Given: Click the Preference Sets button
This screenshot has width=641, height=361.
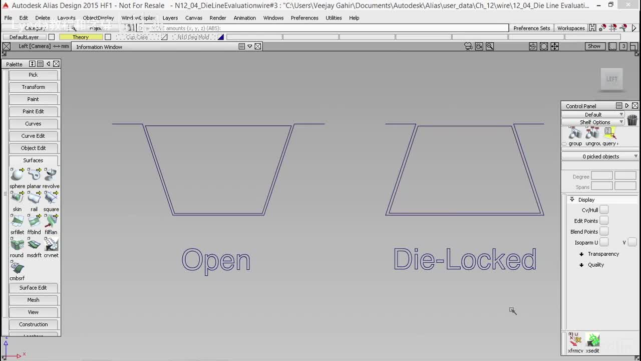Looking at the screenshot, I should point(531,28).
